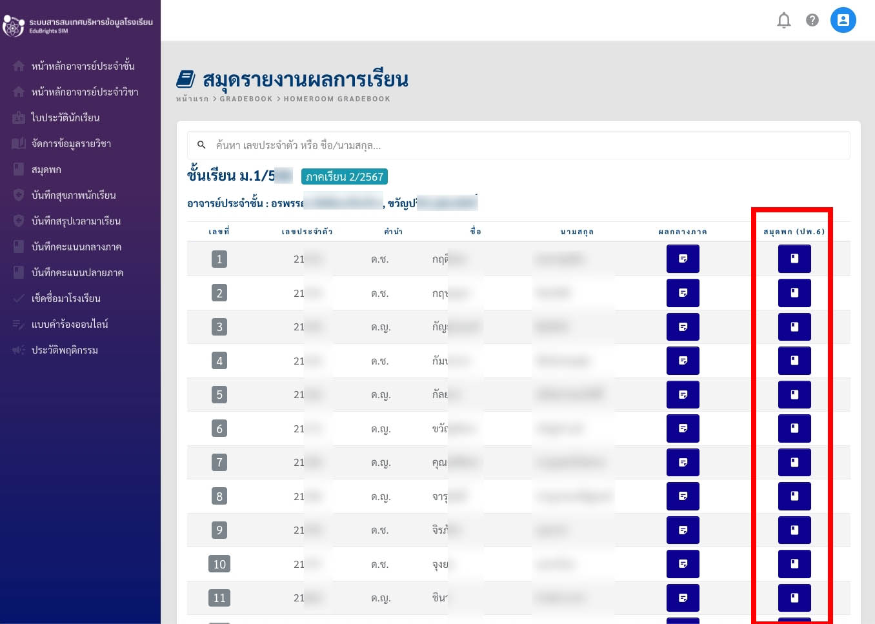The width and height of the screenshot is (875, 624).
Task: Click the ภาคเรียน 2/2567 semester badge
Action: (x=345, y=177)
